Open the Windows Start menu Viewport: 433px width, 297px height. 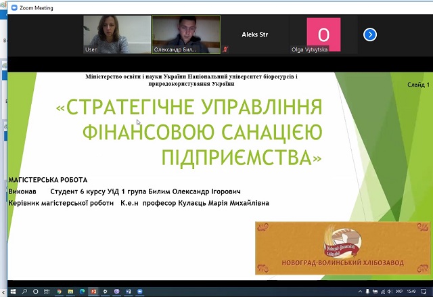pyautogui.click(x=13, y=292)
